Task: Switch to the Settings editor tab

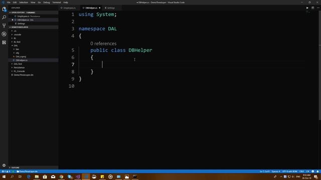Action: pos(111,8)
